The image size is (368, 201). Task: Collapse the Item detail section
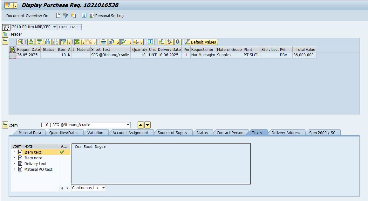pos(5,125)
